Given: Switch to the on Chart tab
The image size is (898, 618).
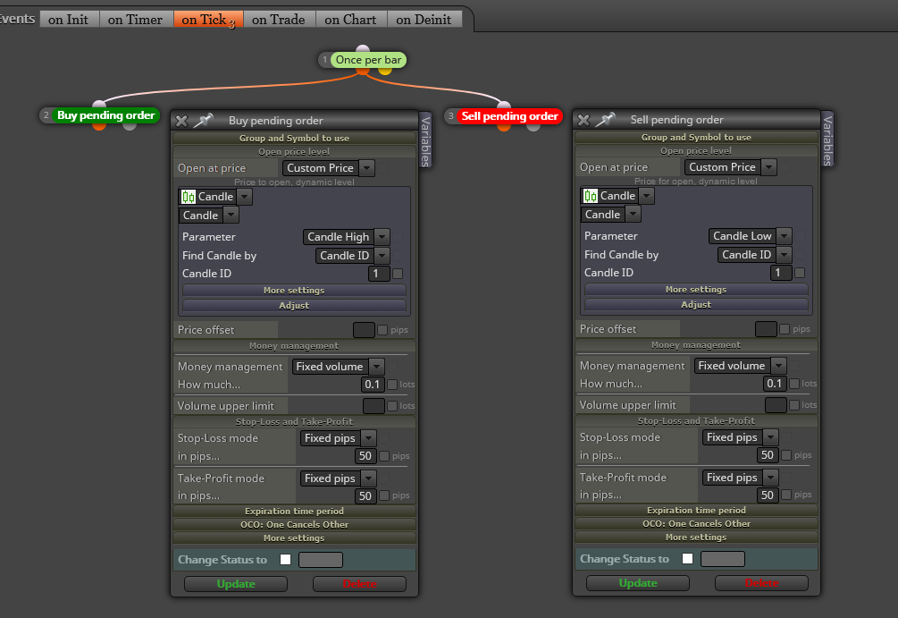Looking at the screenshot, I should click(x=350, y=20).
